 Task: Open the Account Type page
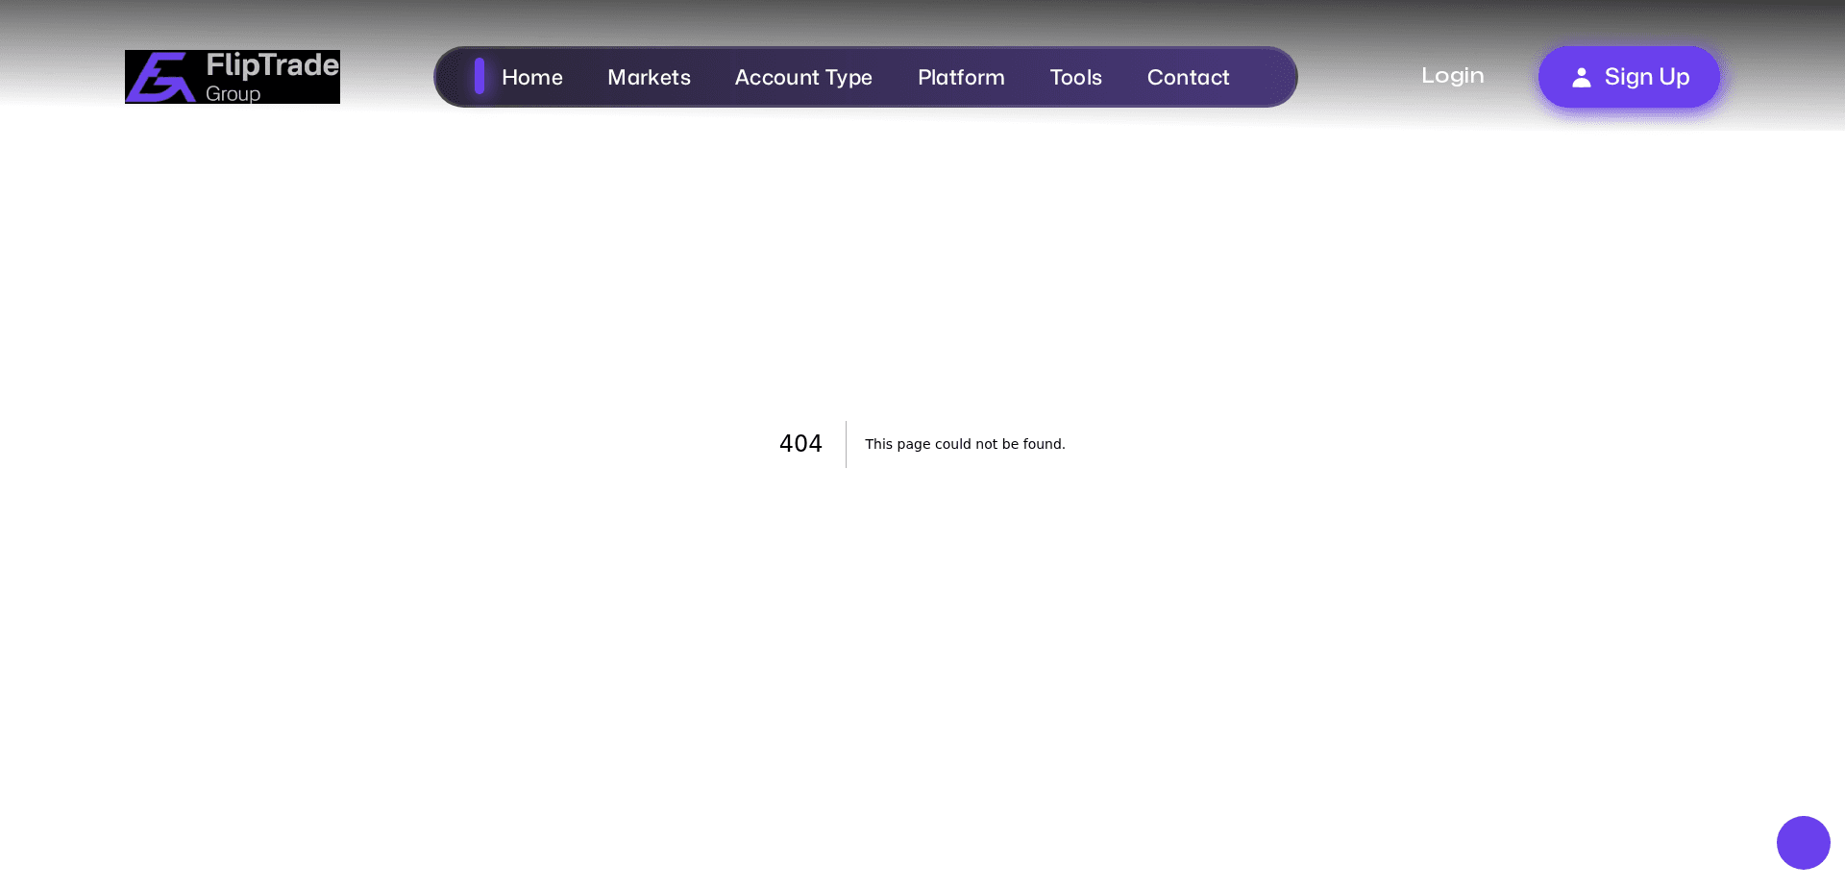tap(803, 77)
